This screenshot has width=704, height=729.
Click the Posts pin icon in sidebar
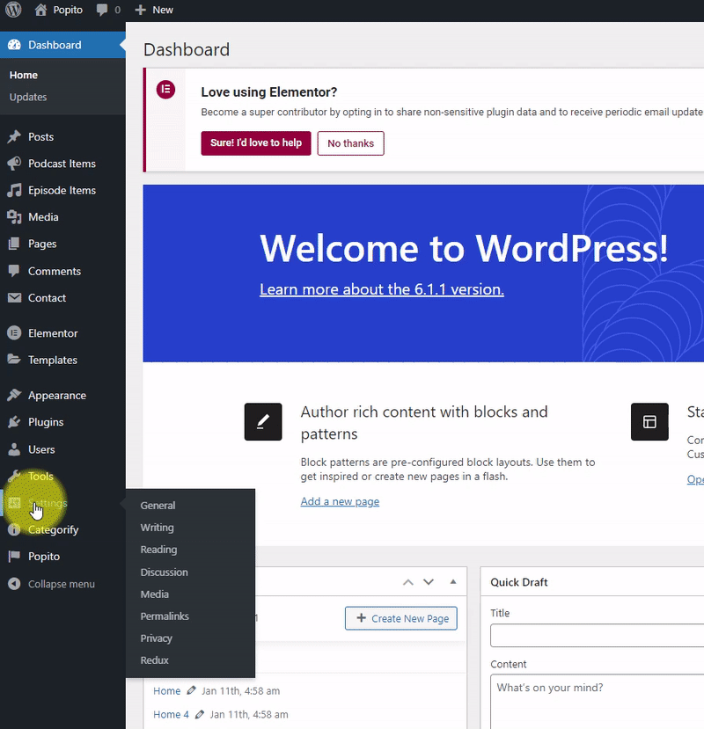(14, 137)
